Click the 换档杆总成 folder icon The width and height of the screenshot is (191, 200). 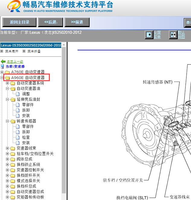(13, 186)
